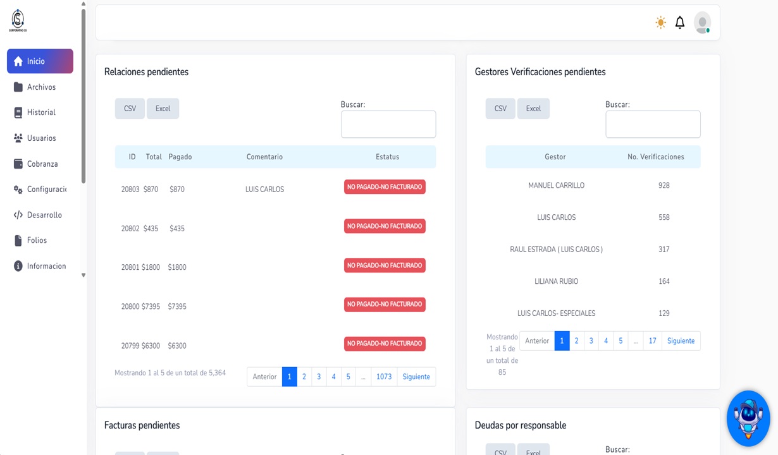Go to page 1073 of Relaciones pendientes
Screen dimensions: 778x455
pyautogui.click(x=384, y=377)
